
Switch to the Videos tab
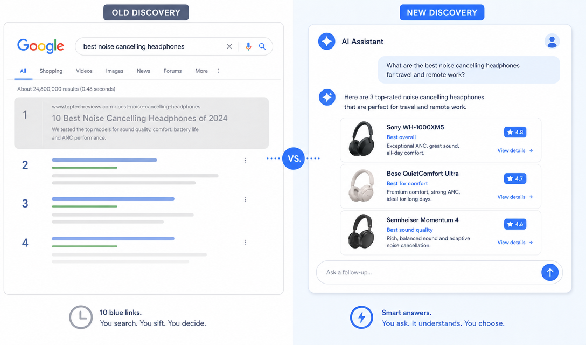coord(84,71)
